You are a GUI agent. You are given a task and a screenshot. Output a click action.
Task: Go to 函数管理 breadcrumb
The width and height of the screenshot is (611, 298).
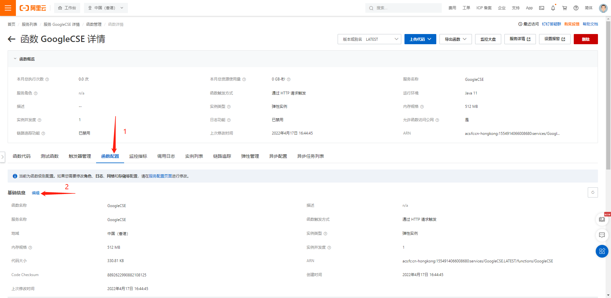[x=94, y=24]
